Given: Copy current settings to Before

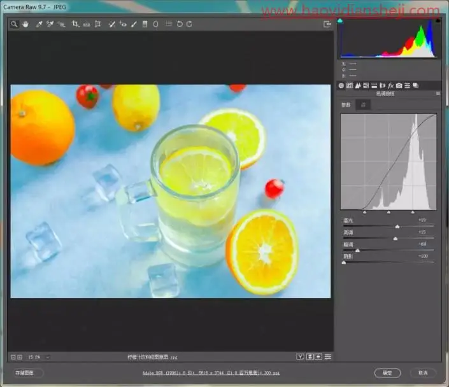Looking at the screenshot, I should click(x=318, y=356).
